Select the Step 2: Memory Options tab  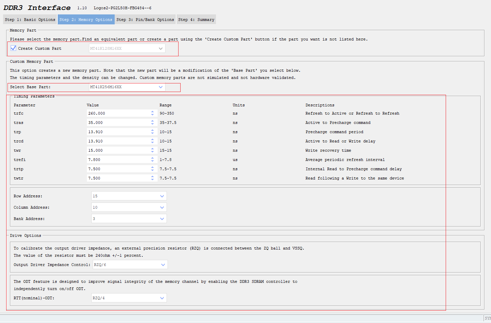[x=86, y=19]
